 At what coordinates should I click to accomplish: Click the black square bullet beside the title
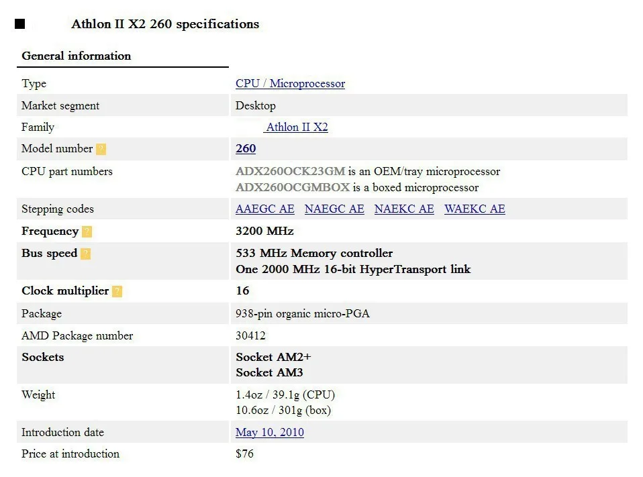coord(19,24)
